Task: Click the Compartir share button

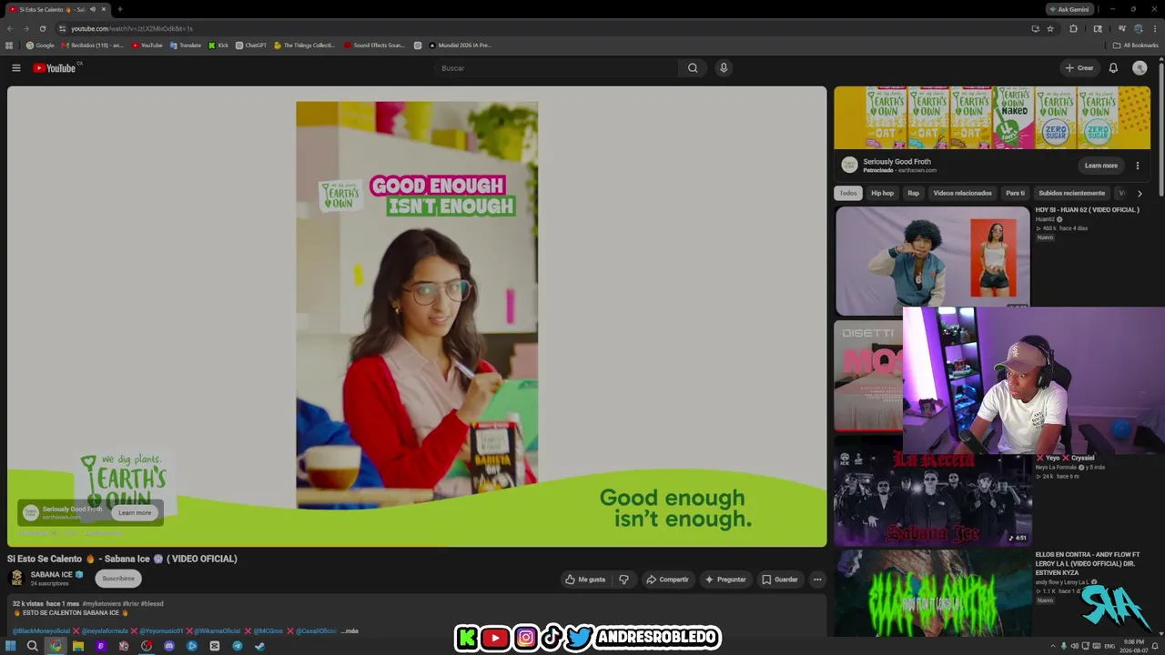Action: click(x=667, y=579)
